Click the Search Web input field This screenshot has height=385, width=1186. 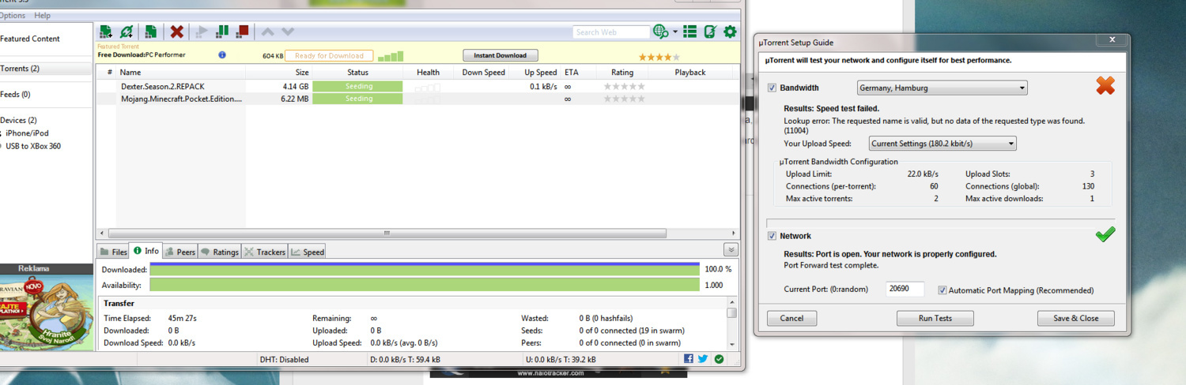(611, 32)
